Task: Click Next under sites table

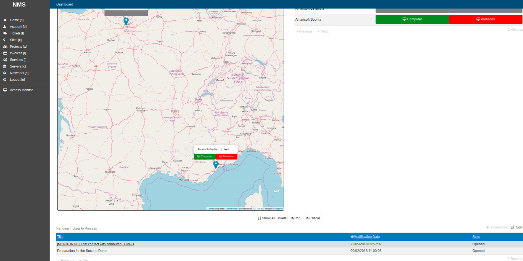Action: click(323, 31)
